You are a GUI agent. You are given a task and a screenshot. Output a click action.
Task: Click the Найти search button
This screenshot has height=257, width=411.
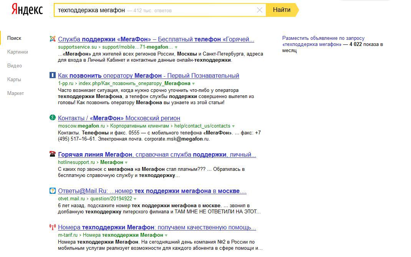click(x=282, y=10)
